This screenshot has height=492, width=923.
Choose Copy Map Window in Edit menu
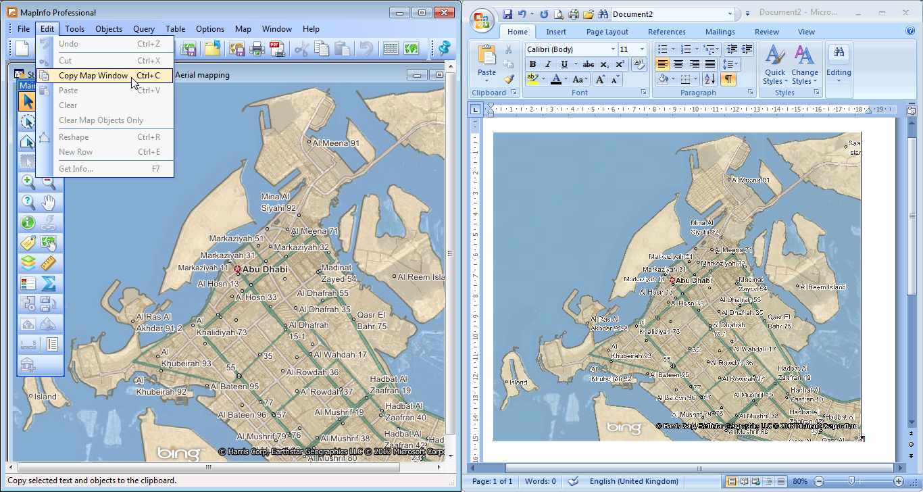tap(105, 76)
